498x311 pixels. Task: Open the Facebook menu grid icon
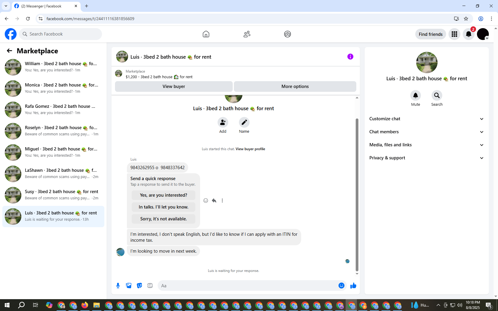pyautogui.click(x=454, y=34)
